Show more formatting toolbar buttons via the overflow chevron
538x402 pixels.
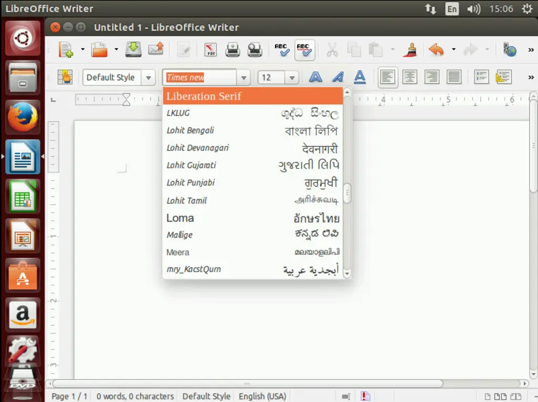[531, 78]
